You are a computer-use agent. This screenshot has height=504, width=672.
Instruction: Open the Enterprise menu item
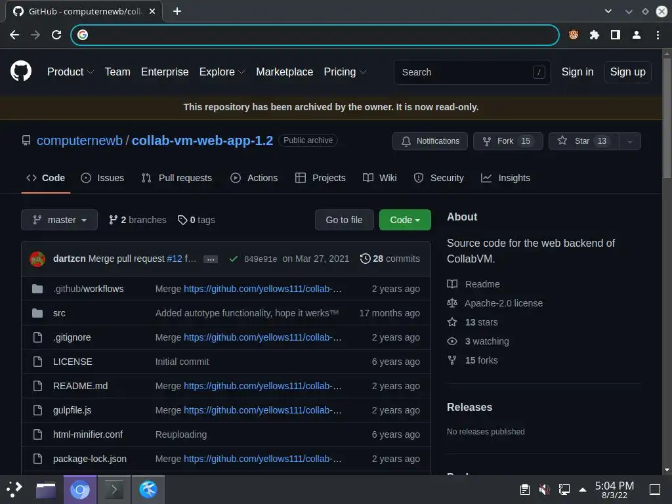click(165, 72)
